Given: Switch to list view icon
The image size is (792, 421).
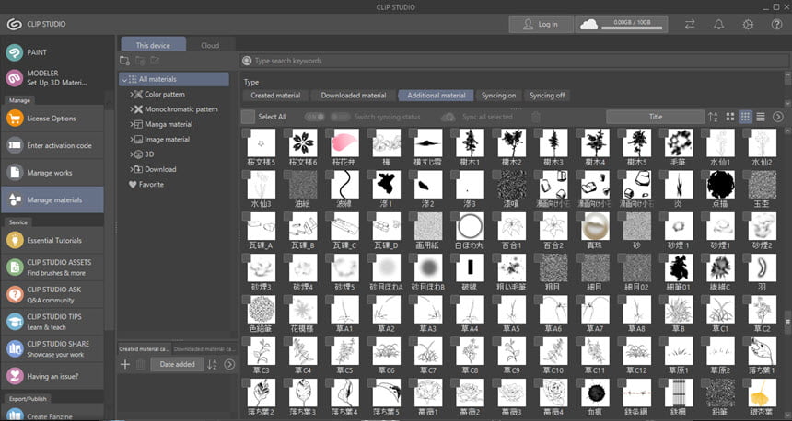Looking at the screenshot, I should 761,117.
